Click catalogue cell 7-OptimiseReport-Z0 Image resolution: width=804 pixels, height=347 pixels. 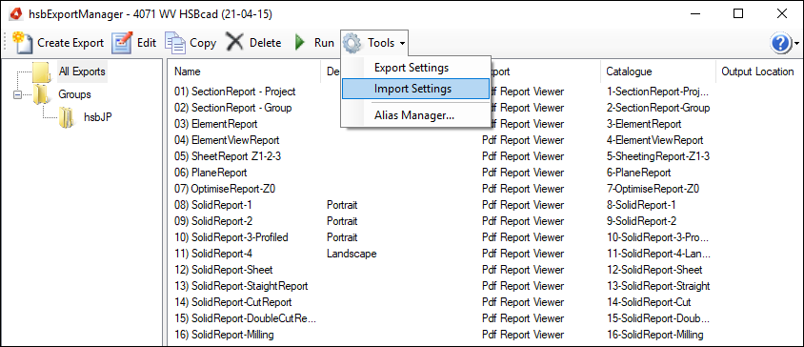coord(653,189)
